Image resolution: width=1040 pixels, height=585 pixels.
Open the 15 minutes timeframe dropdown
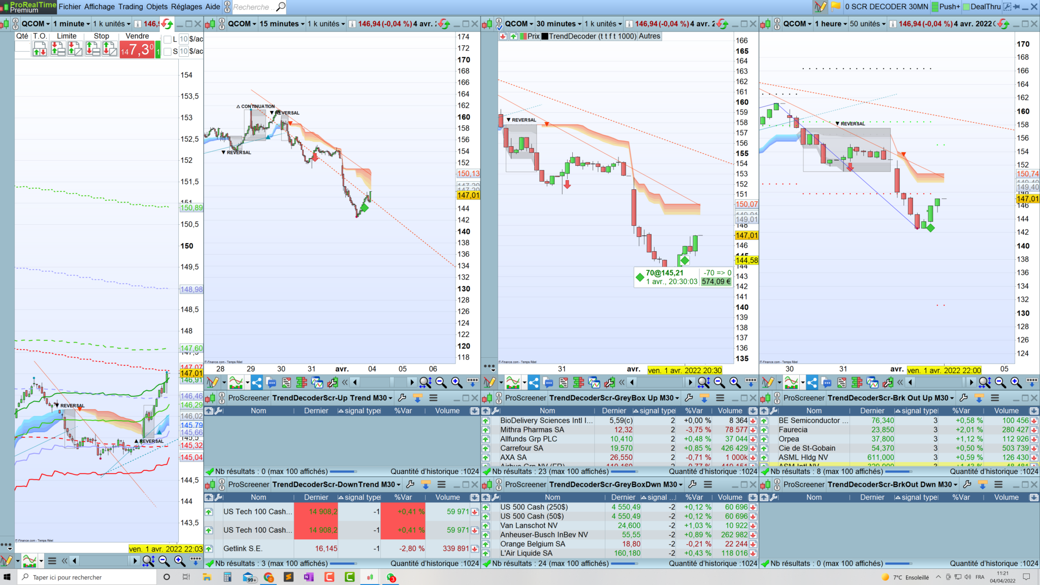(282, 24)
